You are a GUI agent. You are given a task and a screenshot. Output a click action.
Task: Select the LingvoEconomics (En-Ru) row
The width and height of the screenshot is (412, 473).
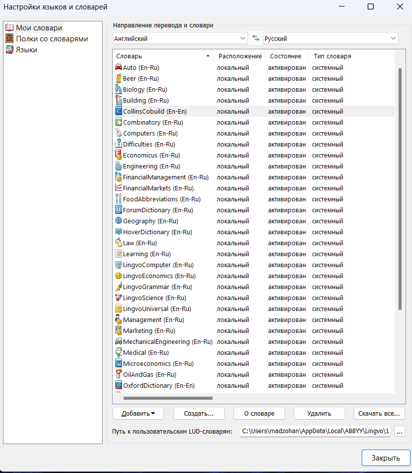click(254, 276)
